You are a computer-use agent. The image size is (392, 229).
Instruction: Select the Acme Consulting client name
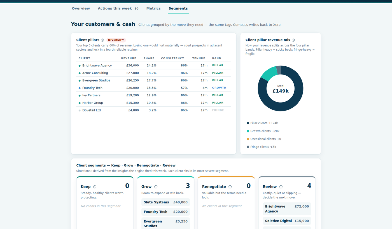coord(95,73)
